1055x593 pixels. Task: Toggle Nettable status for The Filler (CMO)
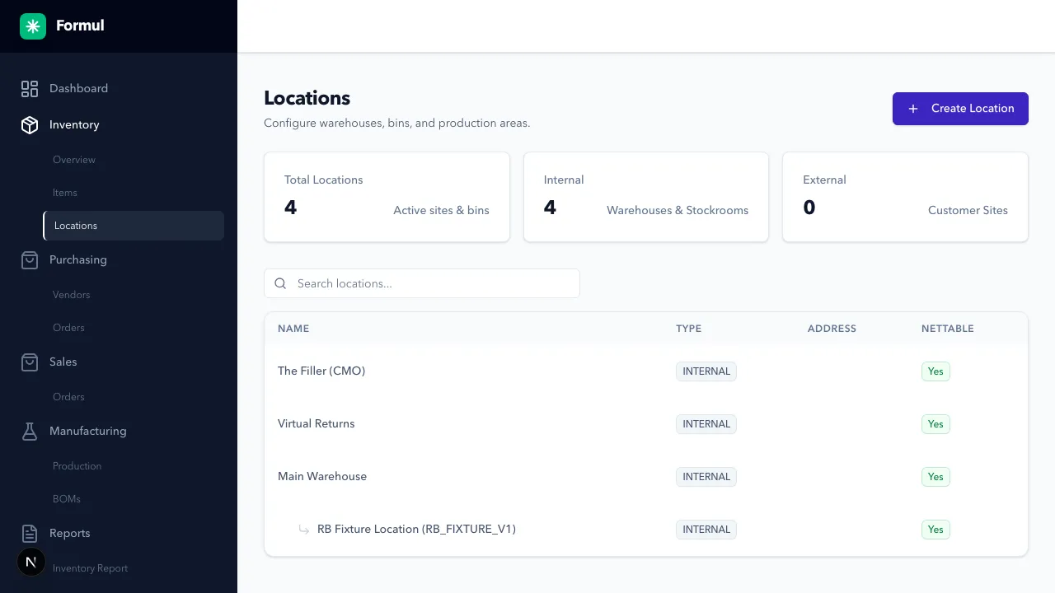point(935,371)
